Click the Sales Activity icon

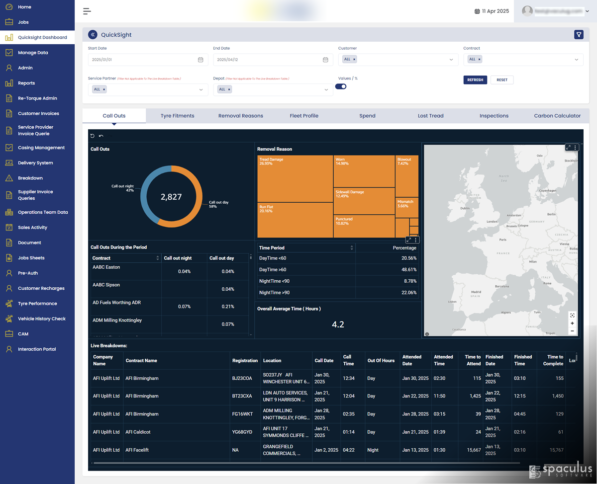[9, 228]
